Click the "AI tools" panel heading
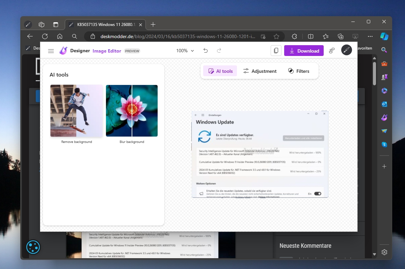The height and width of the screenshot is (269, 405). coord(59,75)
